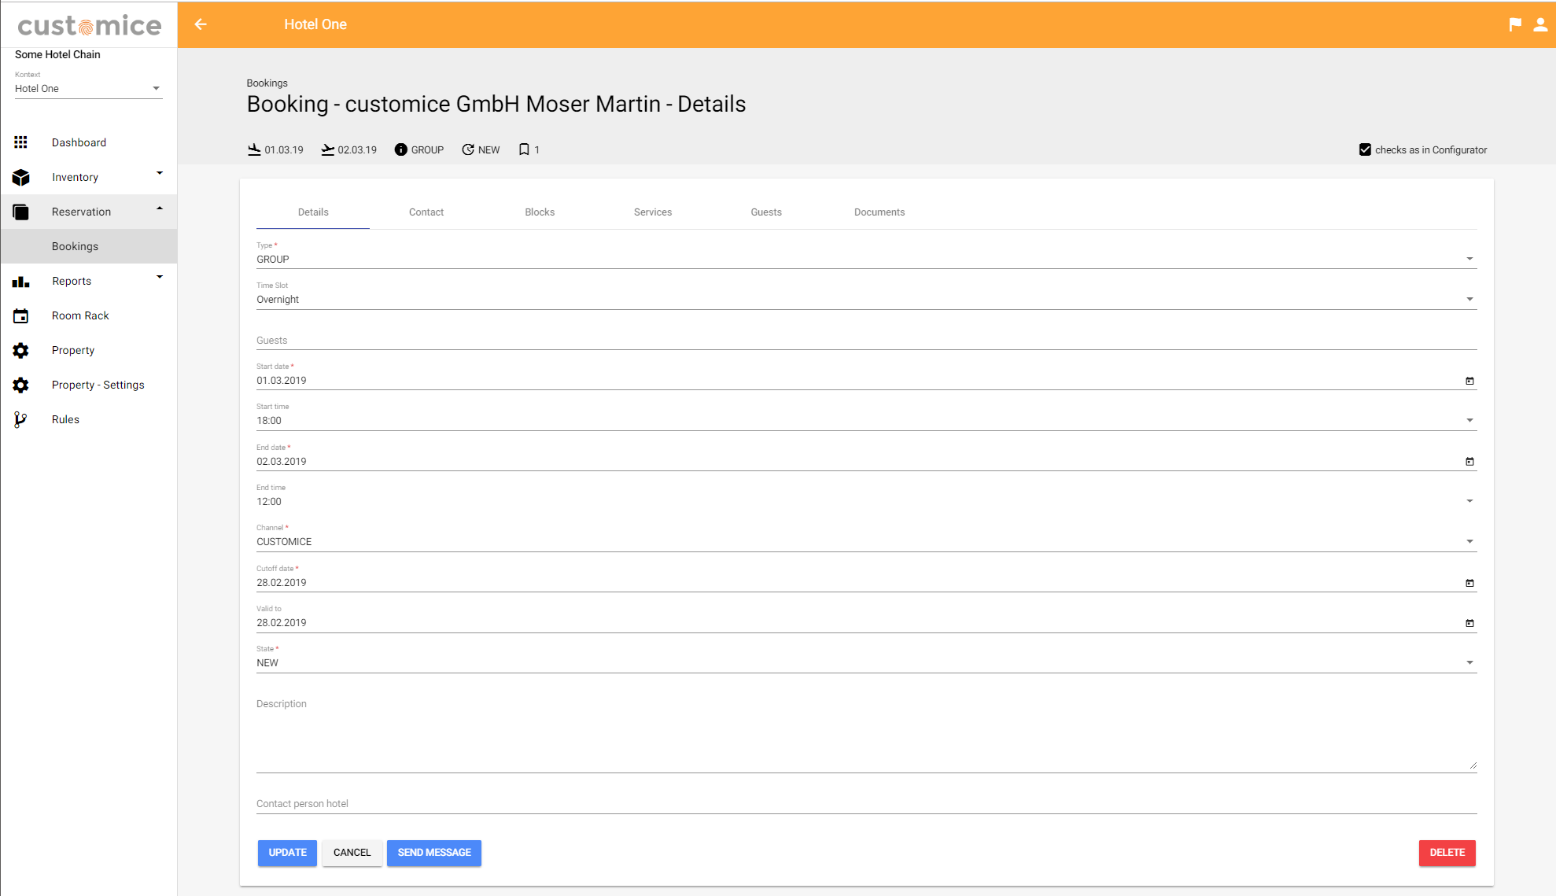This screenshot has height=896, width=1556.
Task: Open the user account icon
Action: 1540,24
